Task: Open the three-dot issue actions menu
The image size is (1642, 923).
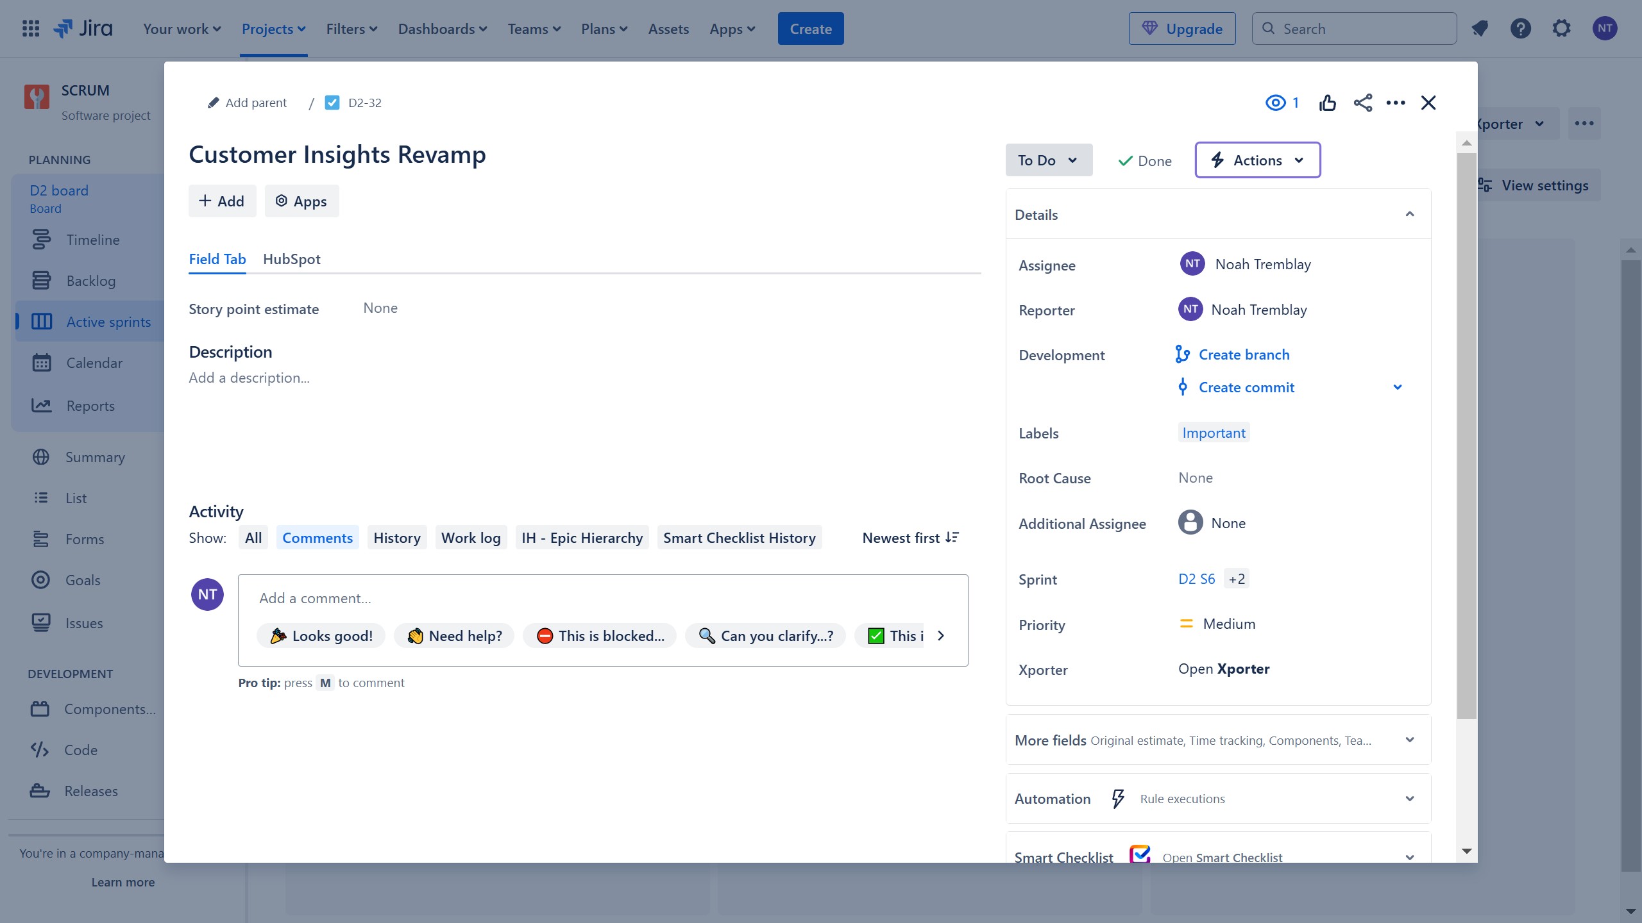Action: pyautogui.click(x=1395, y=103)
